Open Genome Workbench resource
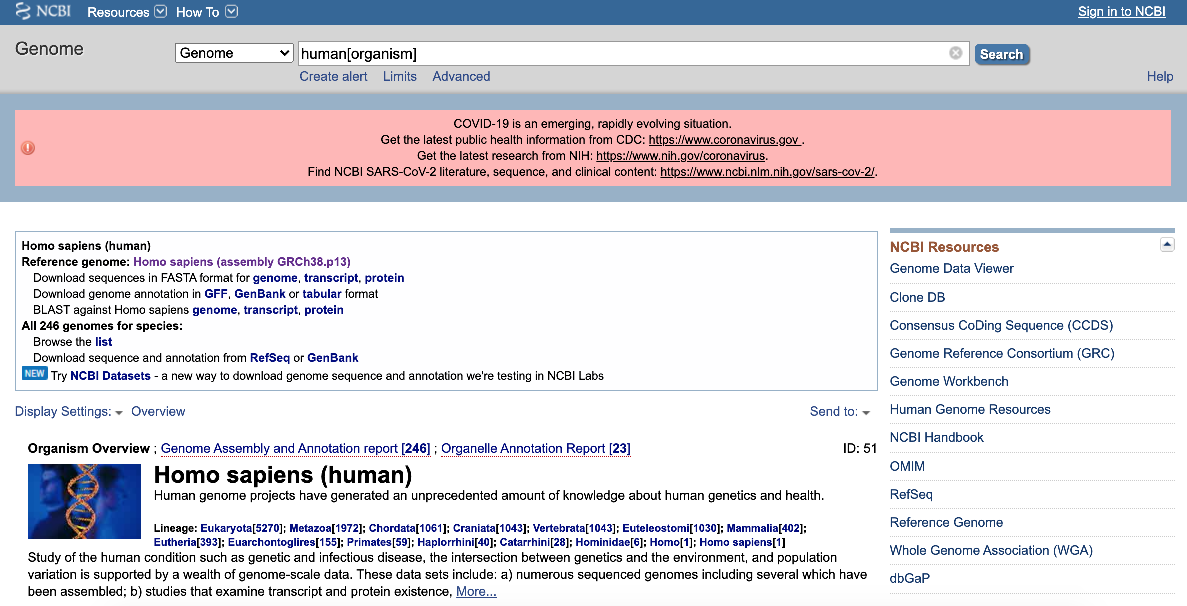 (x=949, y=381)
